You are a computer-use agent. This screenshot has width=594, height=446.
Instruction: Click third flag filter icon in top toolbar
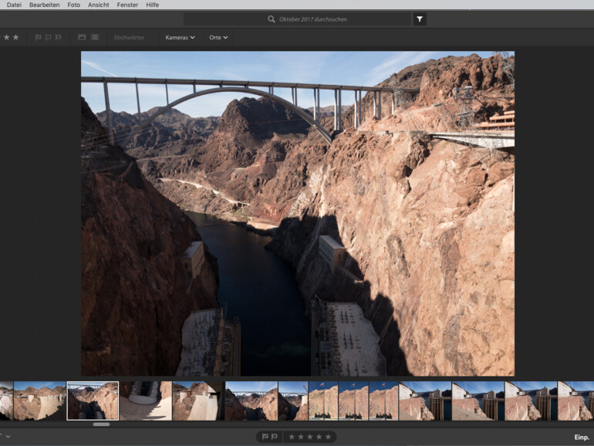click(59, 37)
